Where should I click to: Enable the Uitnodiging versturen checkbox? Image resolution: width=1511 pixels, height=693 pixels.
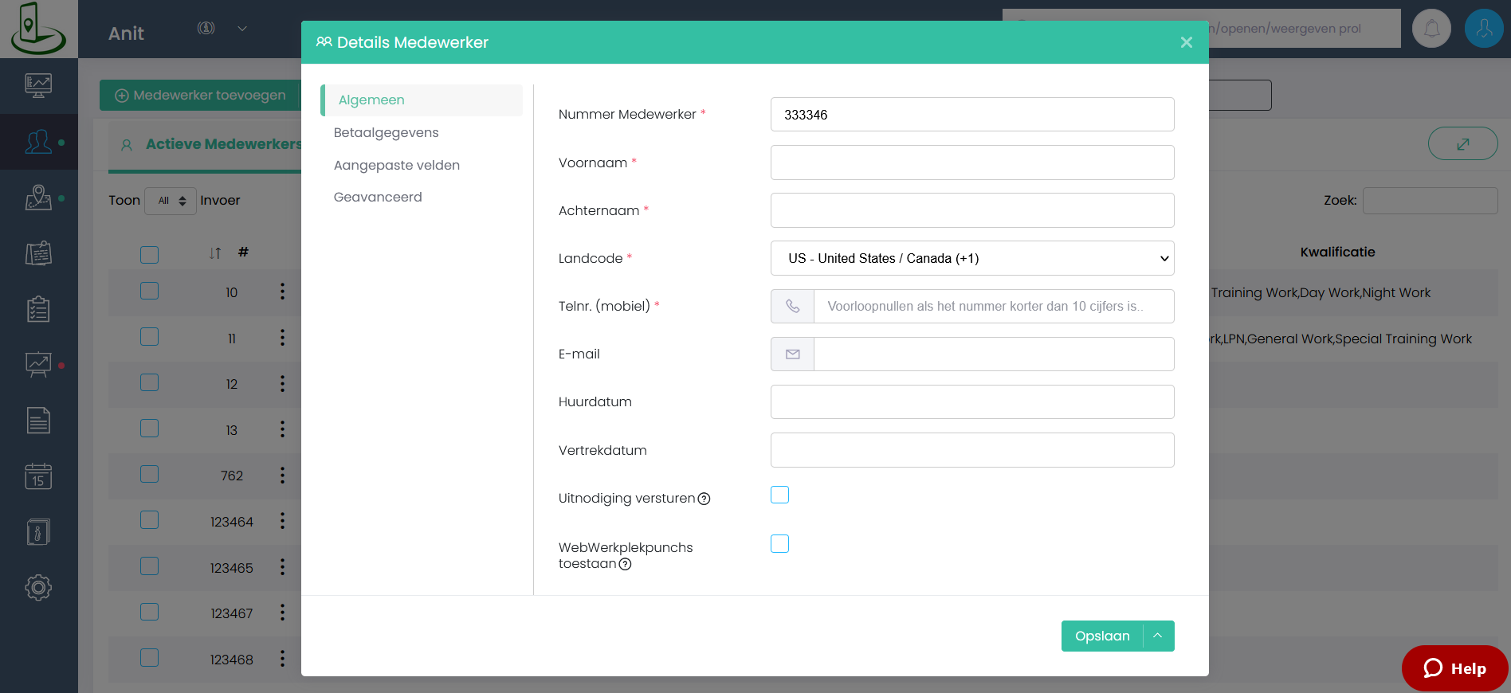point(779,495)
